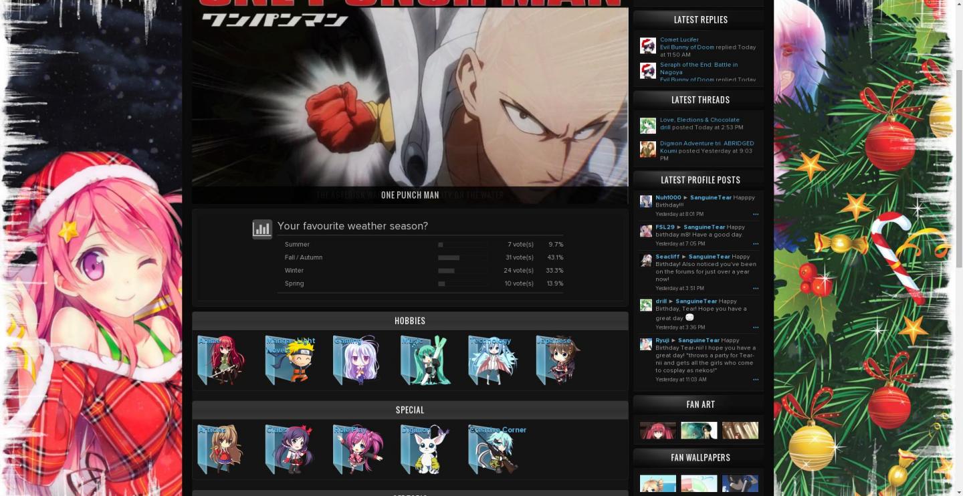Open the Creative Corner folder

tap(494, 449)
